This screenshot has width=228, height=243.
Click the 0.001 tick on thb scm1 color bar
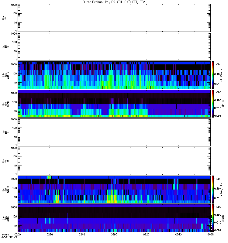(x=217, y=116)
